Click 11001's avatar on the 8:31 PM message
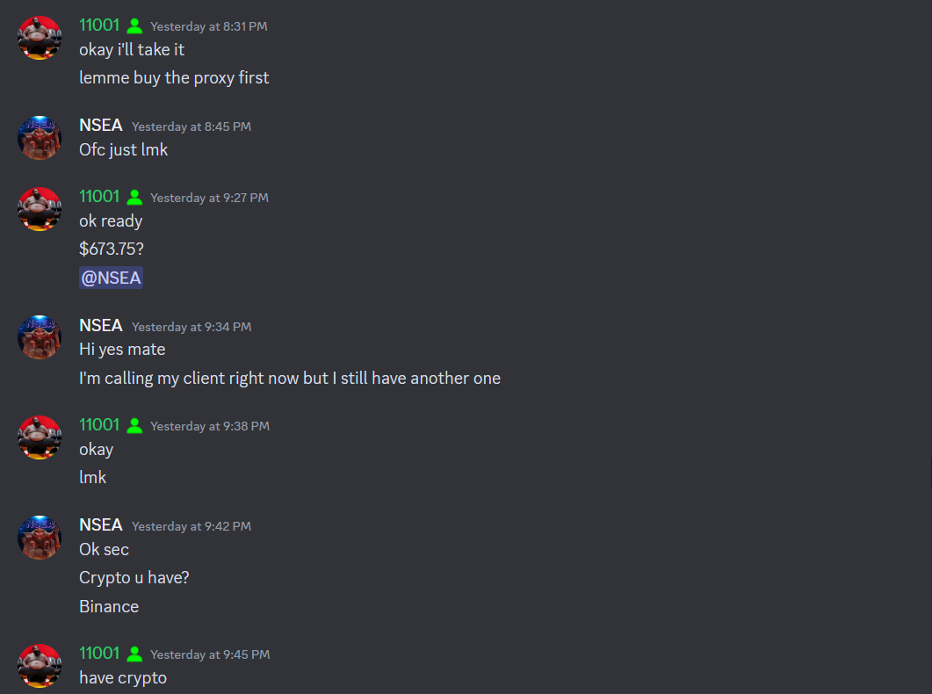932x694 pixels. coord(40,38)
